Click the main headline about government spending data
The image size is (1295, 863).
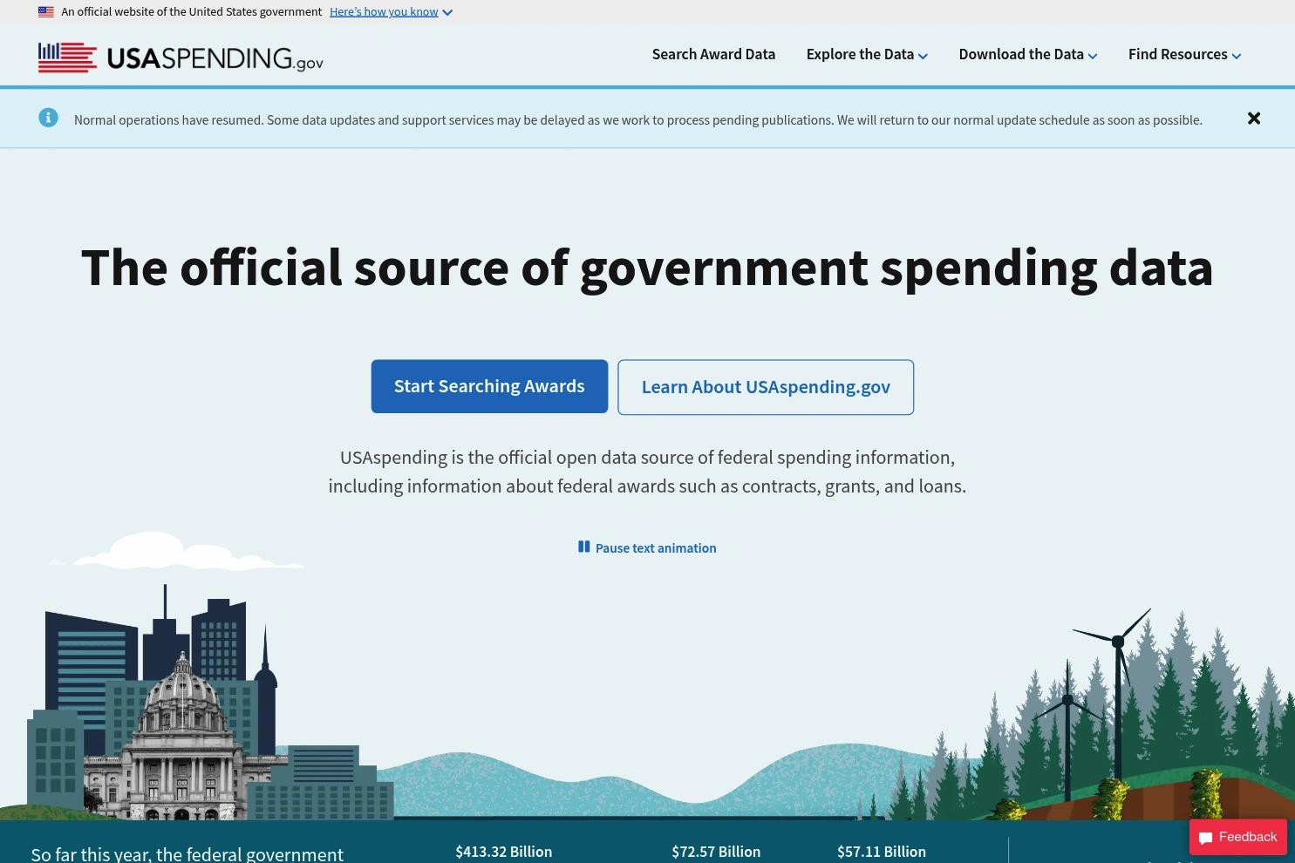(647, 268)
